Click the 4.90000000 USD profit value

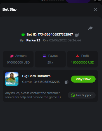coord(82,62)
